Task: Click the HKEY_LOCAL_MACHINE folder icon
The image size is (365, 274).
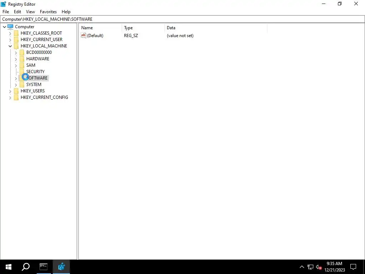Action: 16,46
